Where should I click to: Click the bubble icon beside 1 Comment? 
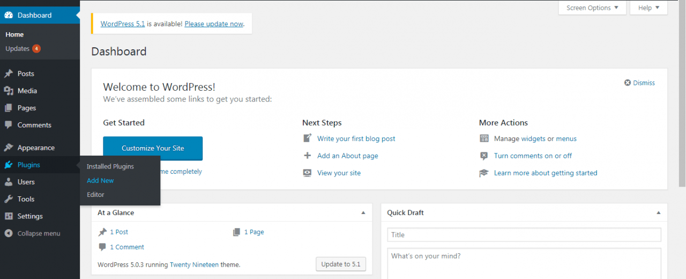[x=102, y=247]
